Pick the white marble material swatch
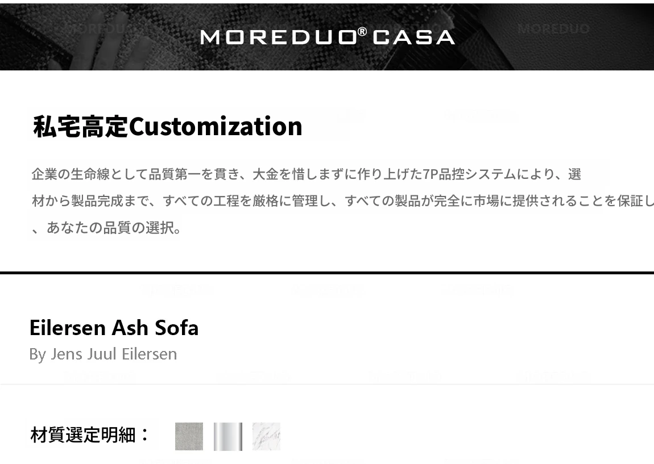 click(x=266, y=436)
